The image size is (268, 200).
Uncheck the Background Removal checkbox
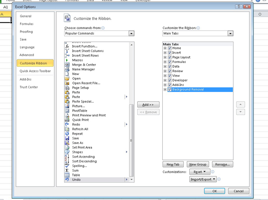169,89
